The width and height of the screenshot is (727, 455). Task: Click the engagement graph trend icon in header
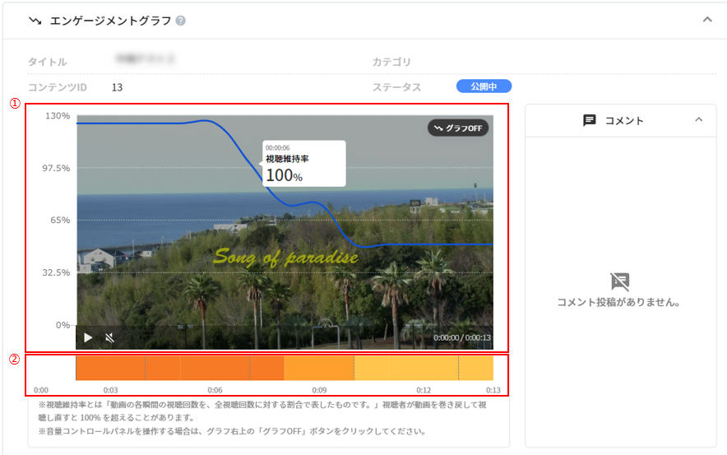tap(35, 21)
